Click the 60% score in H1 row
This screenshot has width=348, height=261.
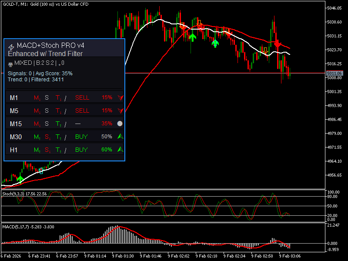107,150
